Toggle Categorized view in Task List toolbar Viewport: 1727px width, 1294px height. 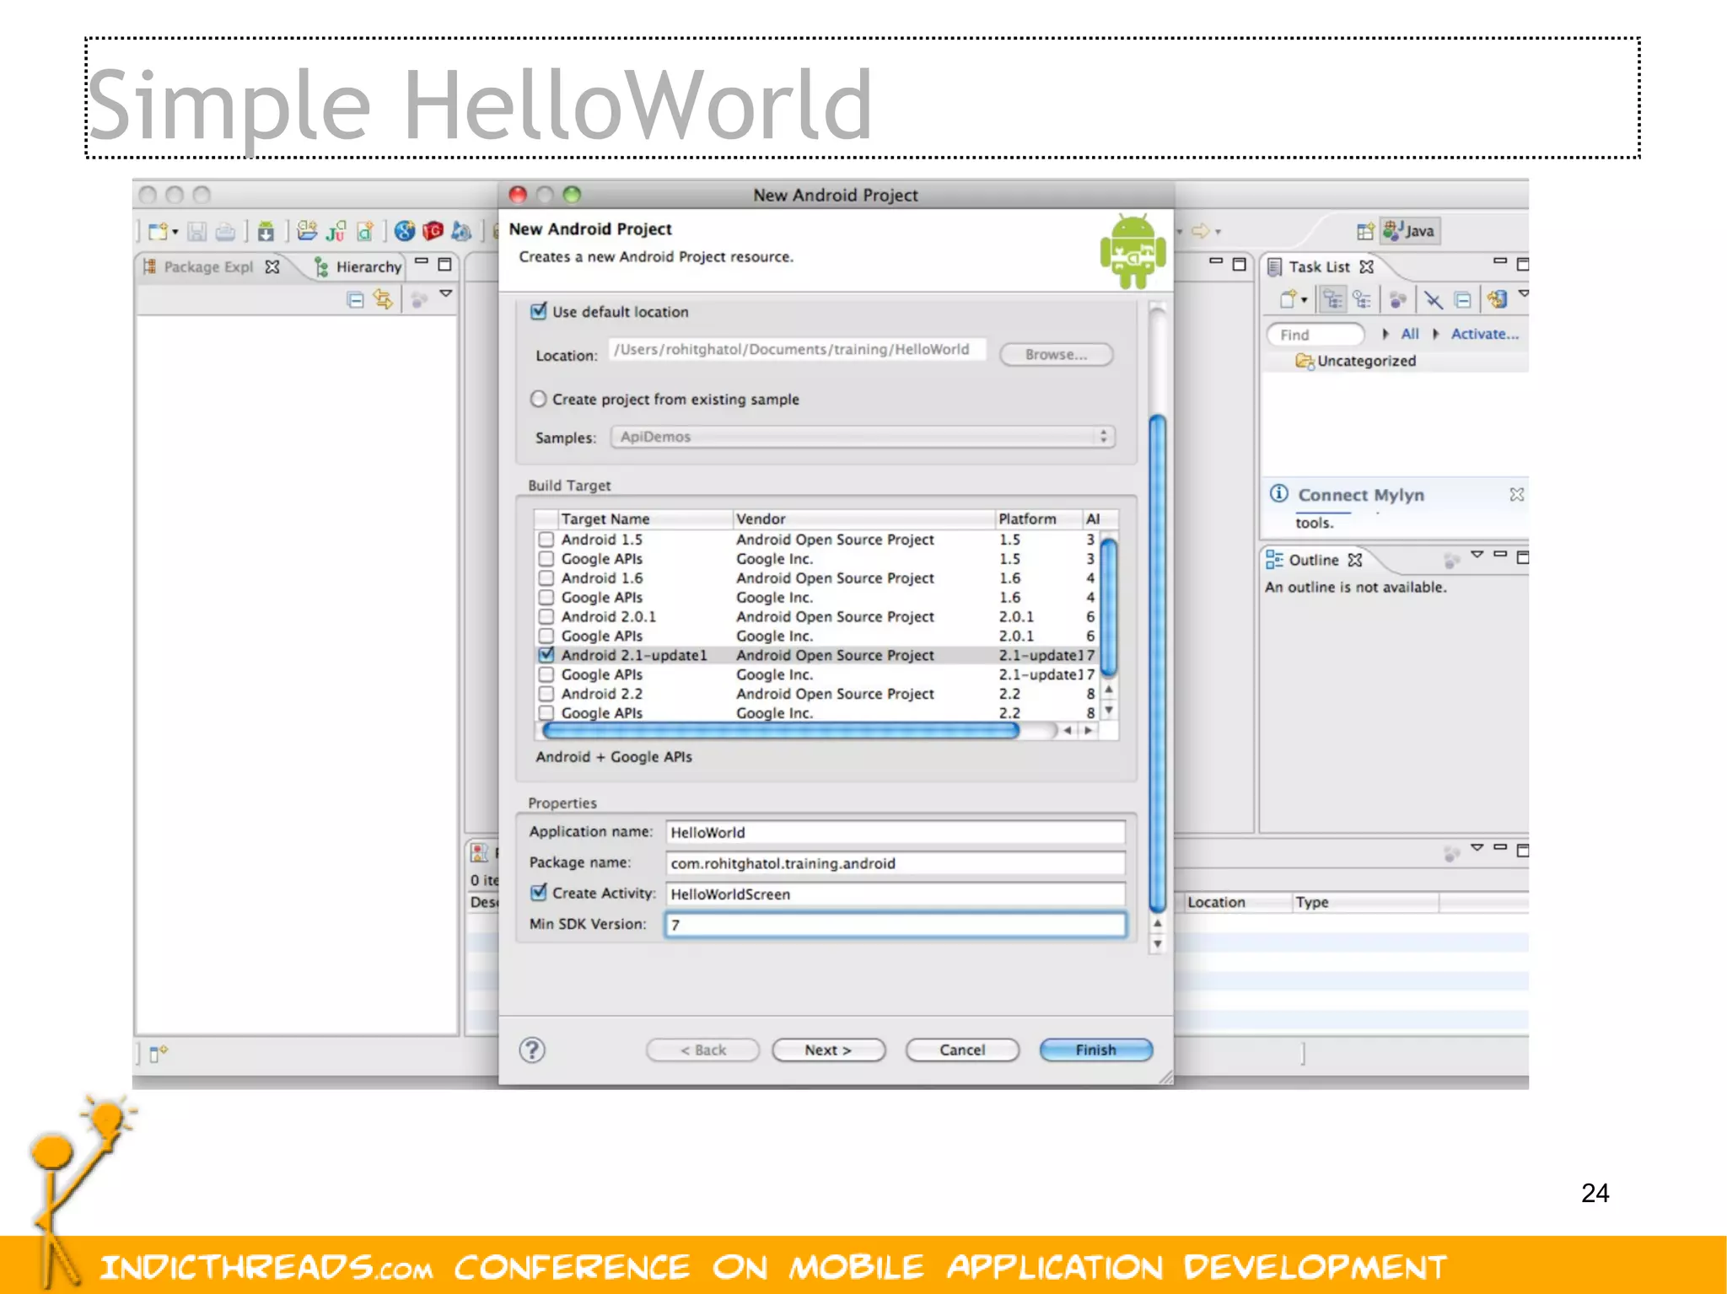click(1332, 299)
